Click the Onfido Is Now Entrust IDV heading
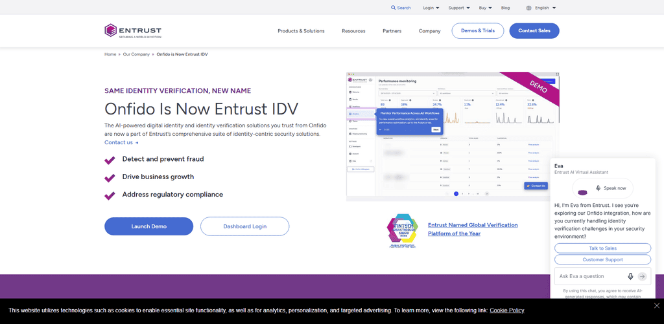The width and height of the screenshot is (664, 324). (202, 109)
